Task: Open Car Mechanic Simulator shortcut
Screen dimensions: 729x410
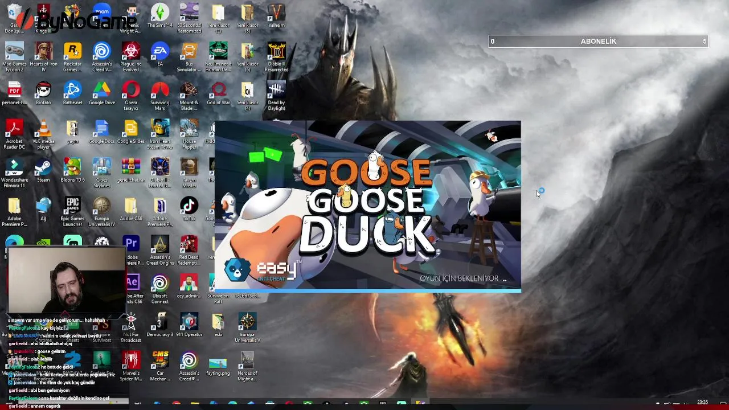Action: [160, 367]
